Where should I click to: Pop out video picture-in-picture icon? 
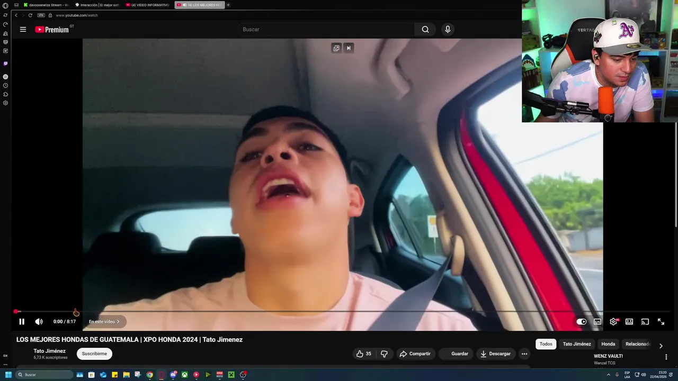pos(336,48)
